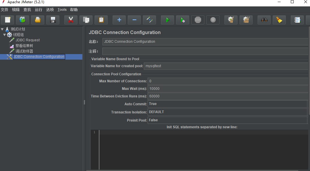Click the Shutdown test icon

213,20
